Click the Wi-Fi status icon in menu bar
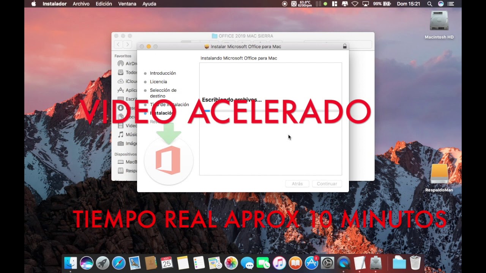 click(355, 4)
